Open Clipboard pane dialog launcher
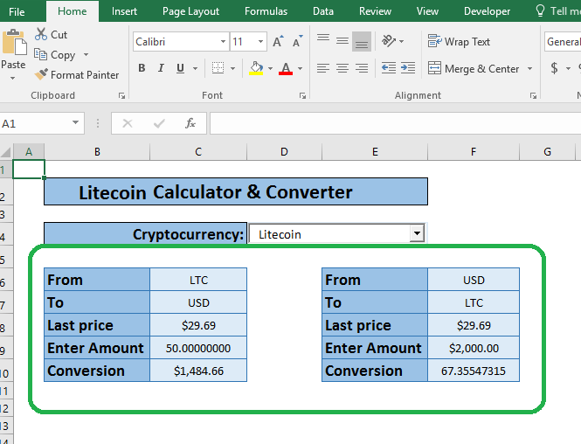This screenshot has width=581, height=444. point(121,95)
